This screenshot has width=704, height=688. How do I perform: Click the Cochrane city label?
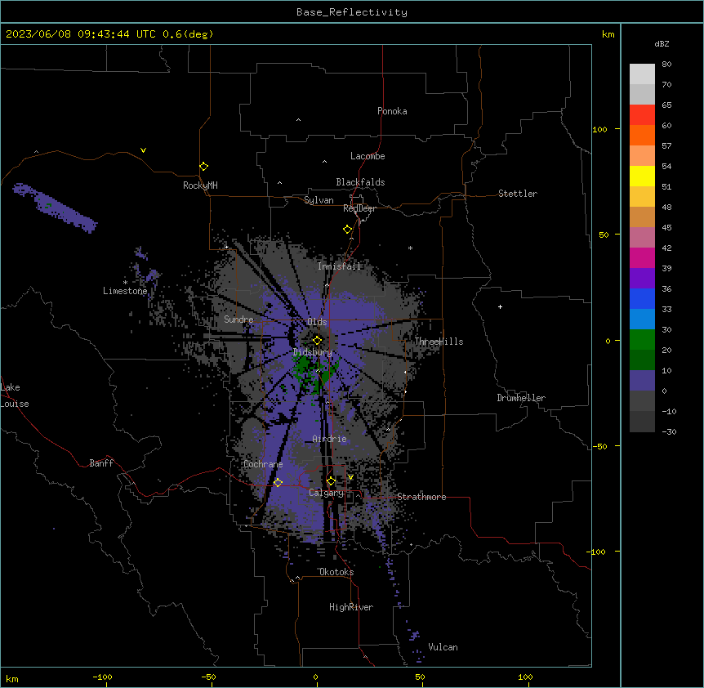(263, 464)
